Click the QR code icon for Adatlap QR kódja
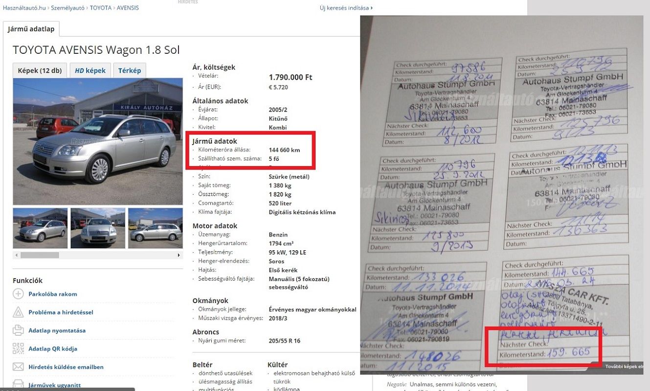The image size is (650, 391). pos(18,348)
